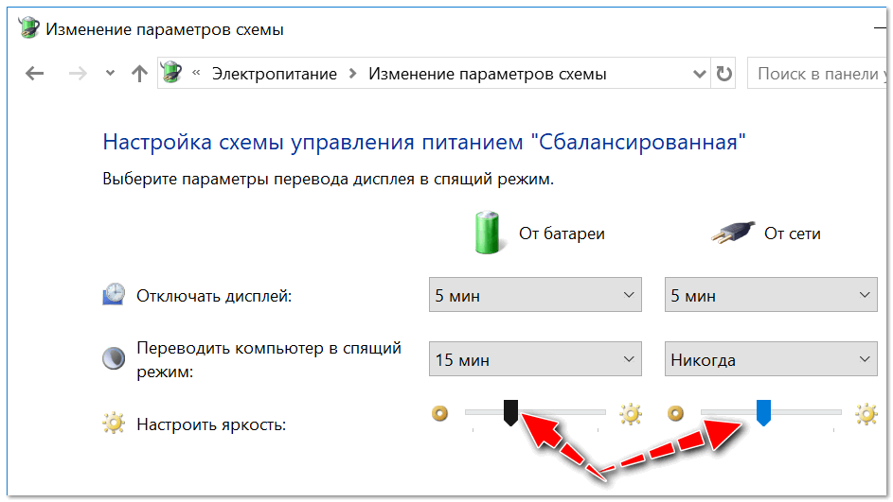893x502 pixels.
Task: Click the Forward navigation arrow
Action: coord(78,74)
